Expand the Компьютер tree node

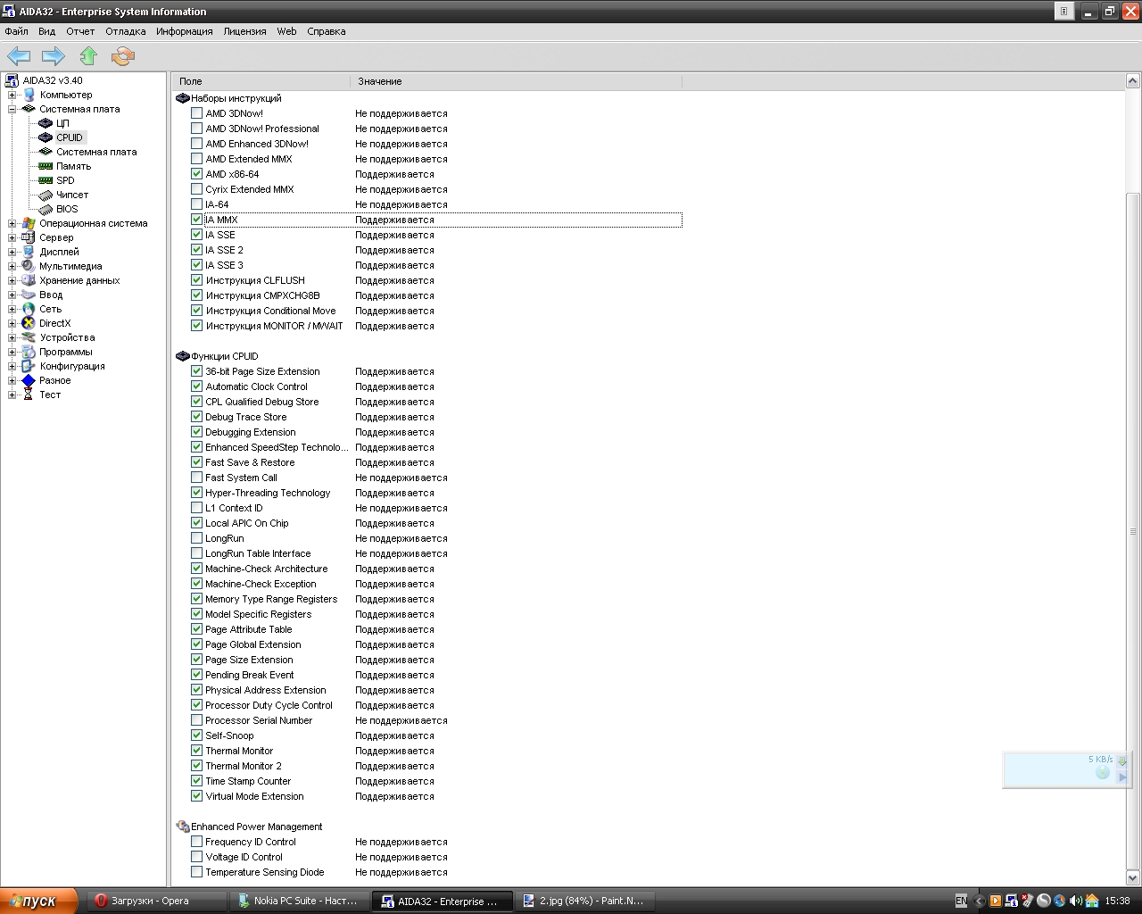(12, 95)
